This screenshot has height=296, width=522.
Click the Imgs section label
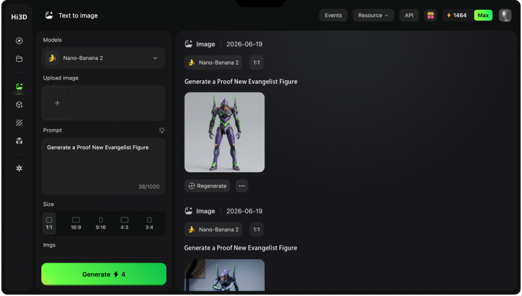tap(50, 245)
